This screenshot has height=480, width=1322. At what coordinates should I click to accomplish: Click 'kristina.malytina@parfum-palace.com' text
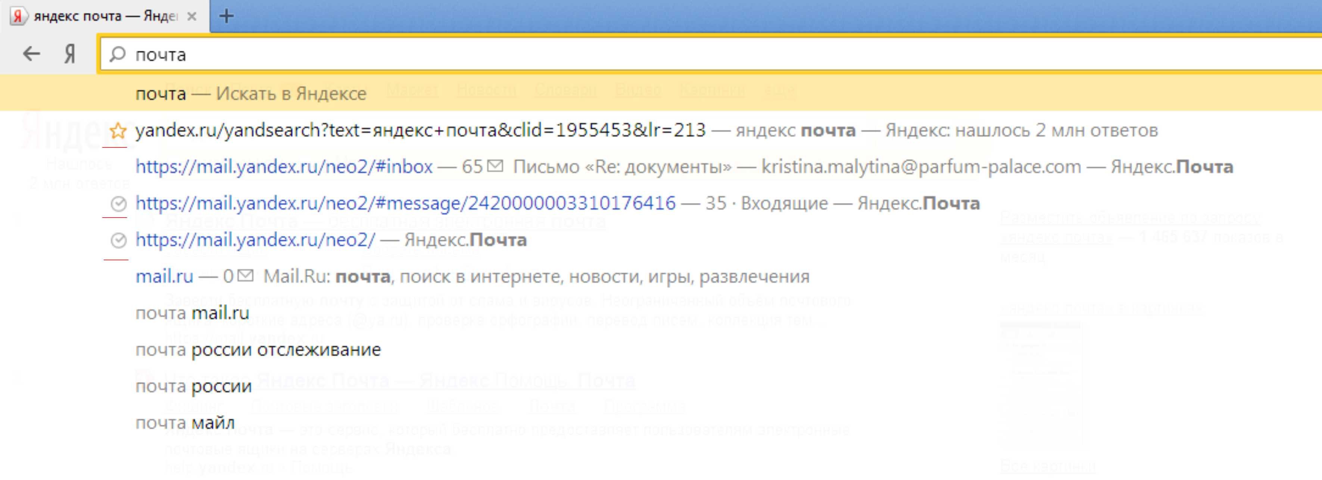pos(921,167)
